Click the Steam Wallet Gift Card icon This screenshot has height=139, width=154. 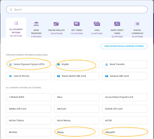click(x=58, y=76)
